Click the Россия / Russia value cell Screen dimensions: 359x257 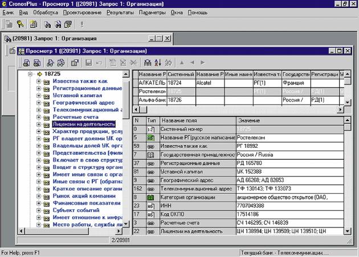(290, 155)
